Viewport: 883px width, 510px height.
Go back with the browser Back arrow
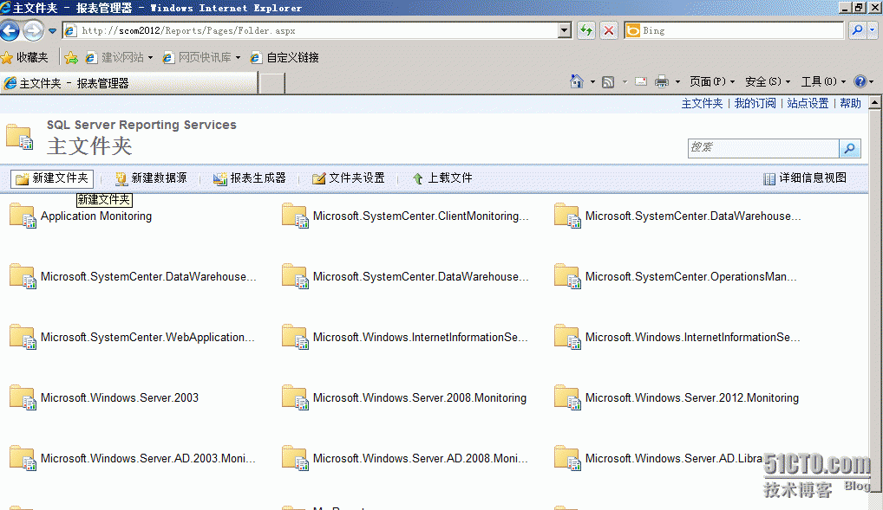[x=10, y=30]
